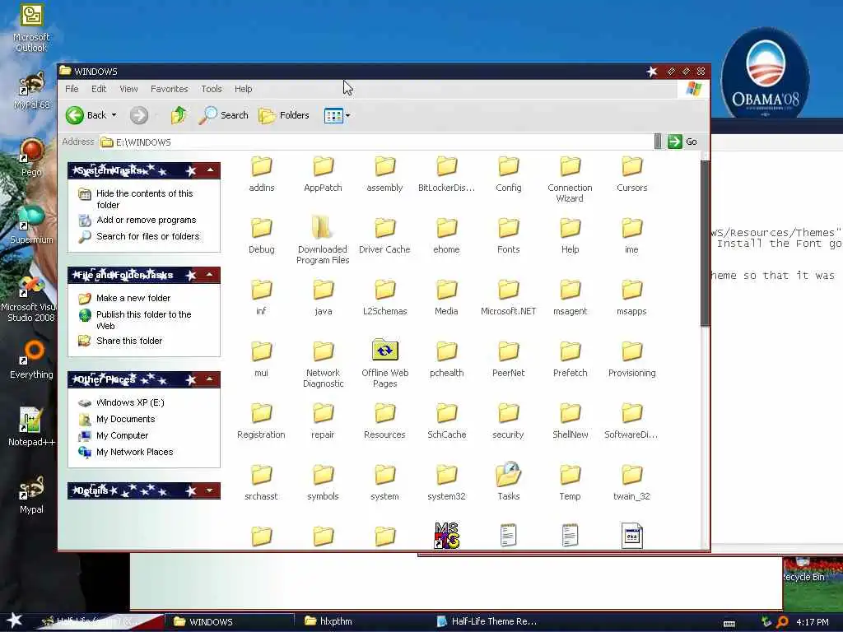This screenshot has width=843, height=632.
Task: Select Downloaded Program Files folder
Action: (x=323, y=239)
